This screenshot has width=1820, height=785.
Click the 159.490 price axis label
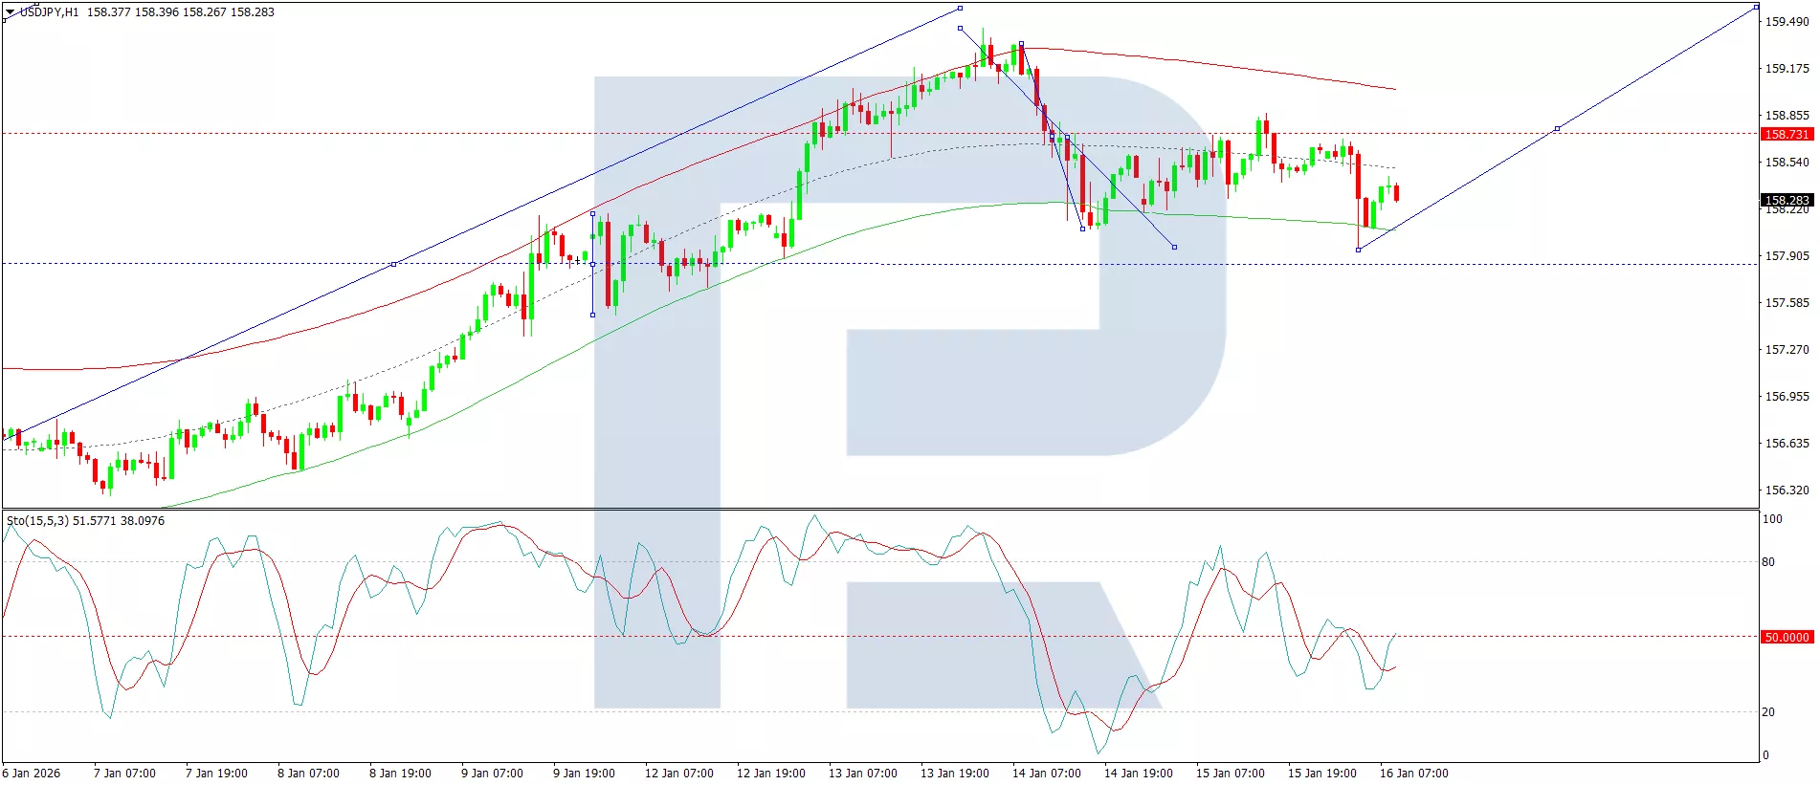tap(1787, 22)
